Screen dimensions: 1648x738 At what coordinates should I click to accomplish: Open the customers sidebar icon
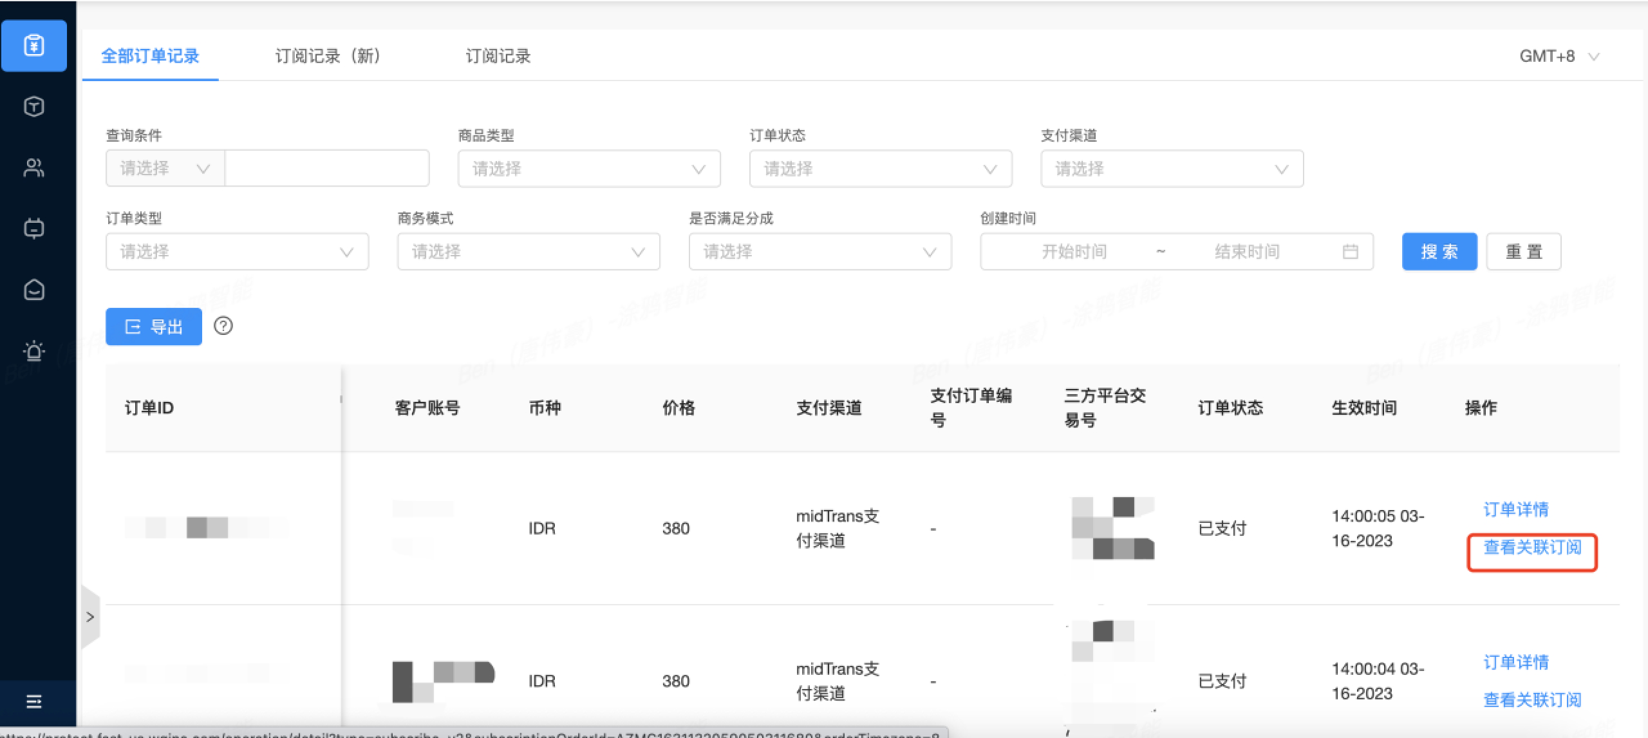pyautogui.click(x=33, y=167)
